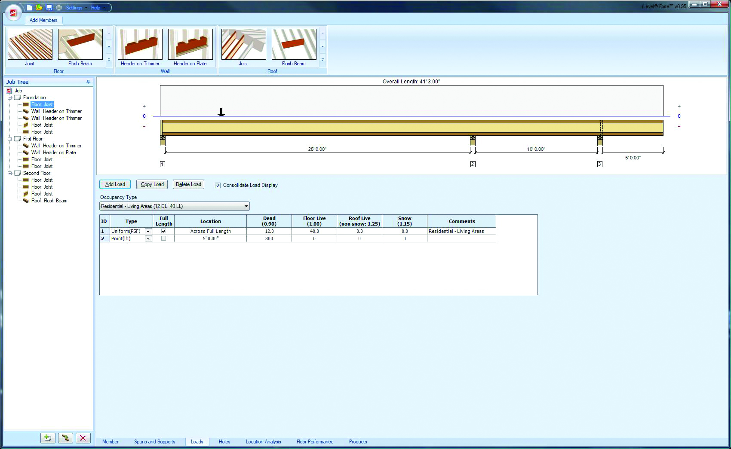Expand the Floor members gallery

click(x=109, y=60)
